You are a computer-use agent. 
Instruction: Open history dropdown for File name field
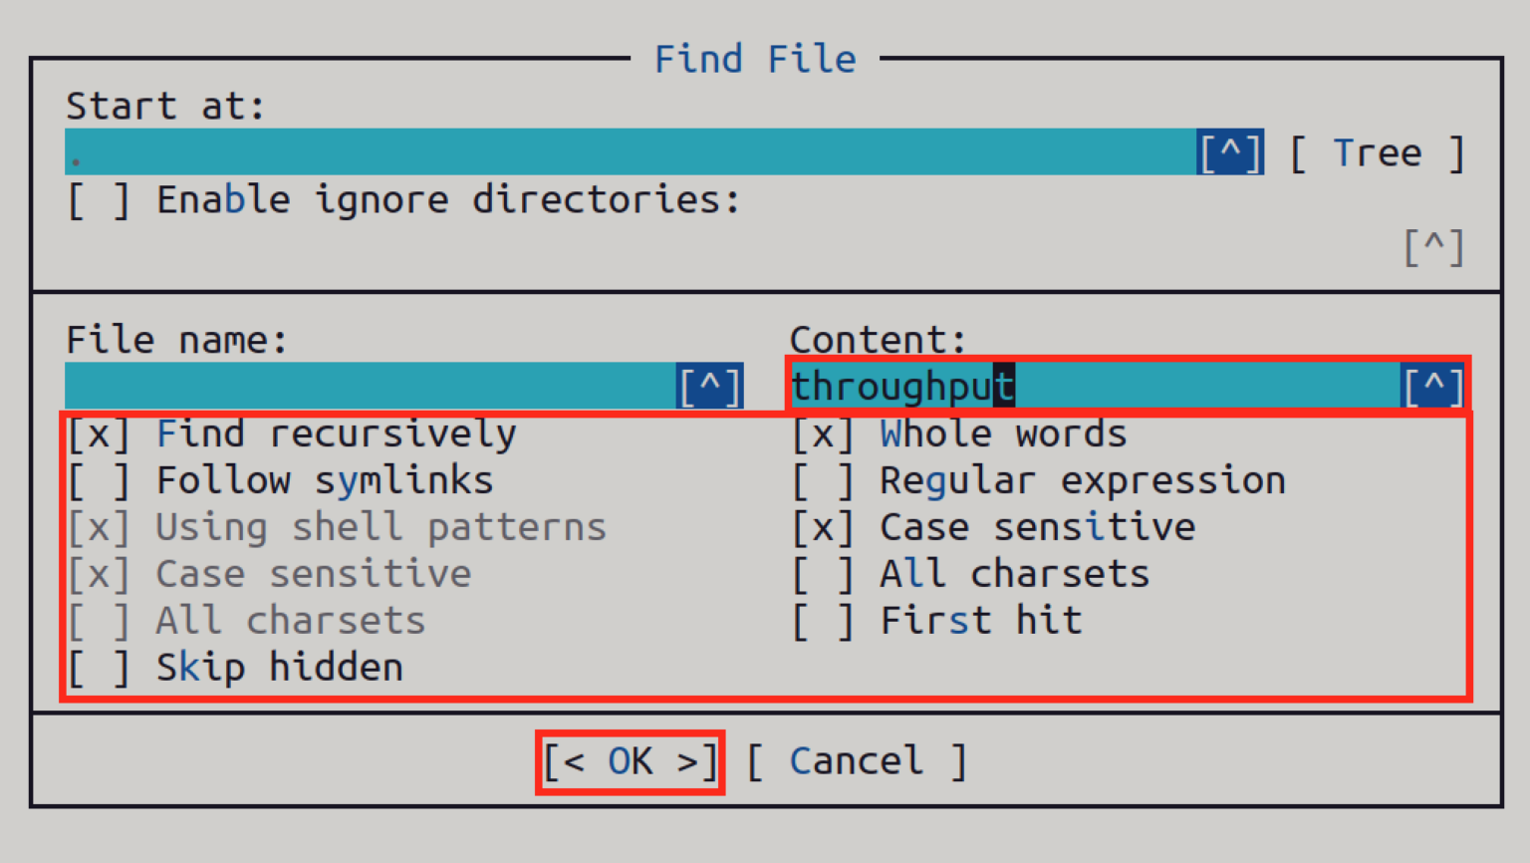click(709, 387)
